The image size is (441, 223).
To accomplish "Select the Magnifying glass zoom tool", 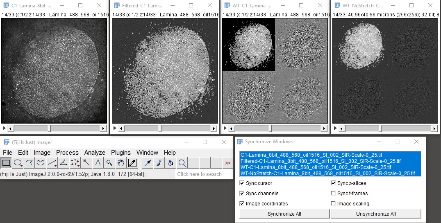I will (x=109, y=162).
